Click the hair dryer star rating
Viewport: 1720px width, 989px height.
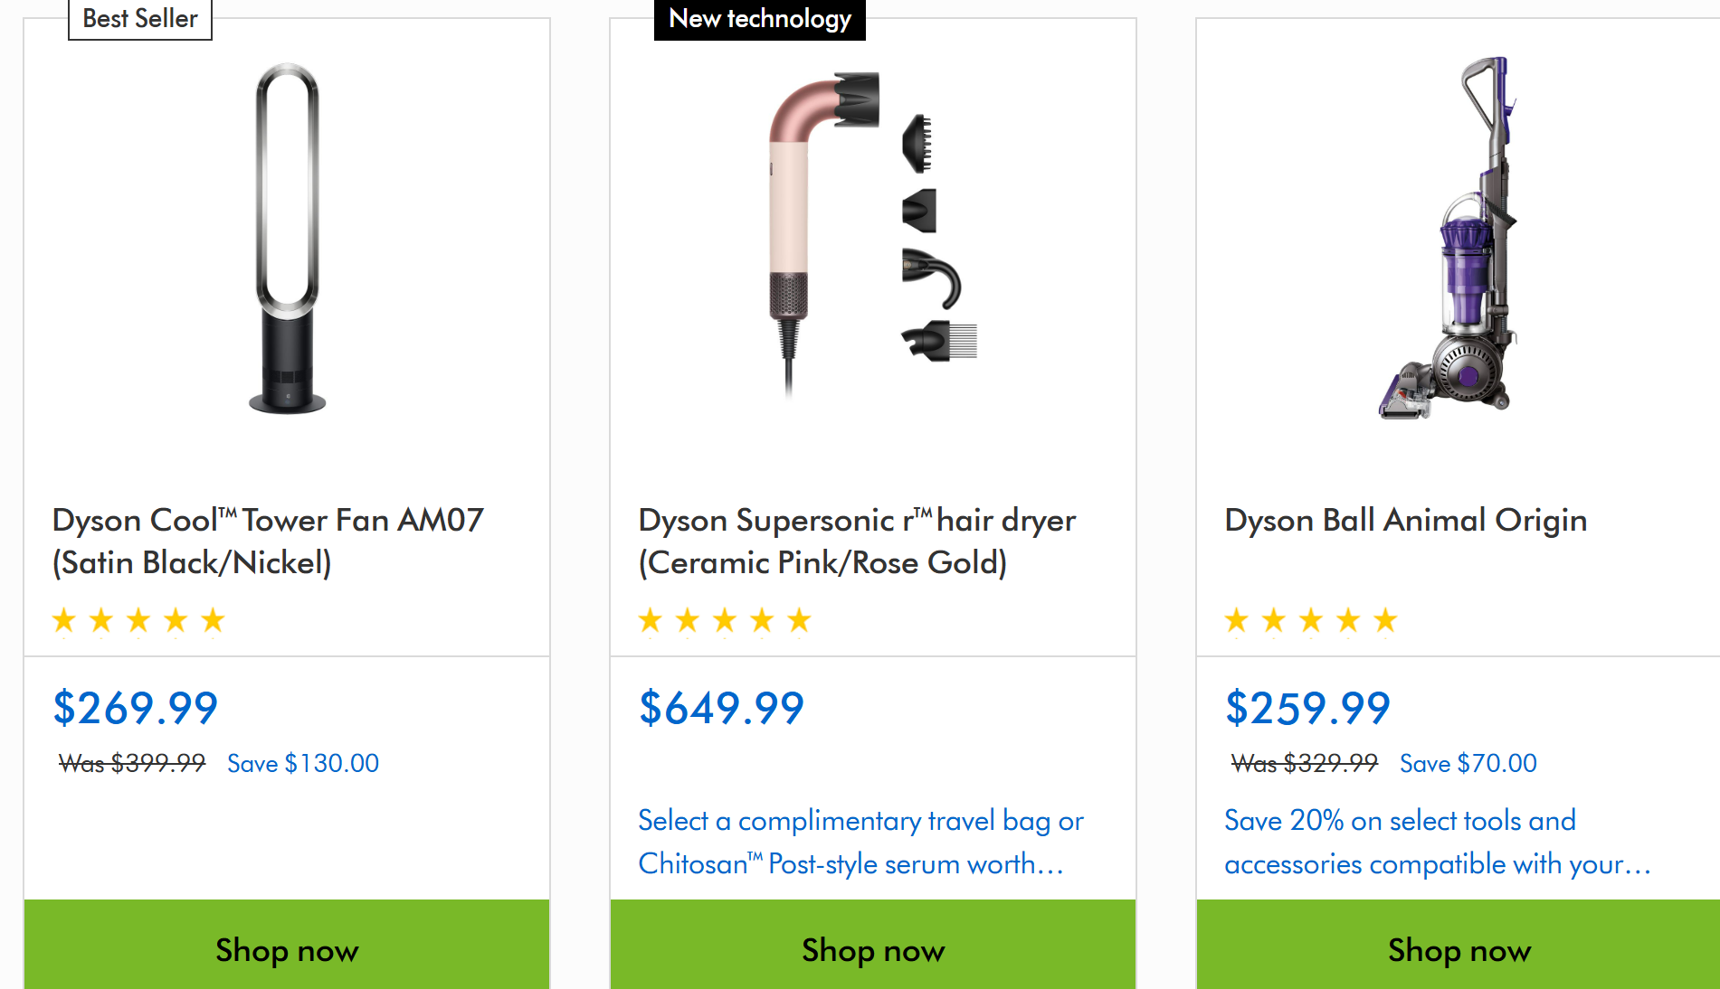click(725, 620)
